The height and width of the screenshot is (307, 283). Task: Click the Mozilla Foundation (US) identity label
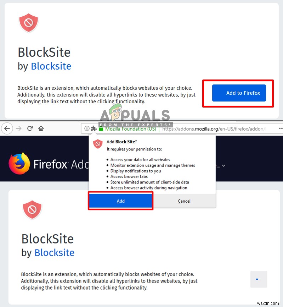click(x=131, y=129)
